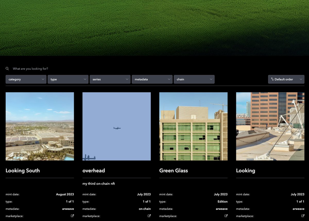Click Looking South's 'marketplace:' label
The width and height of the screenshot is (309, 221).
(x=14, y=216)
